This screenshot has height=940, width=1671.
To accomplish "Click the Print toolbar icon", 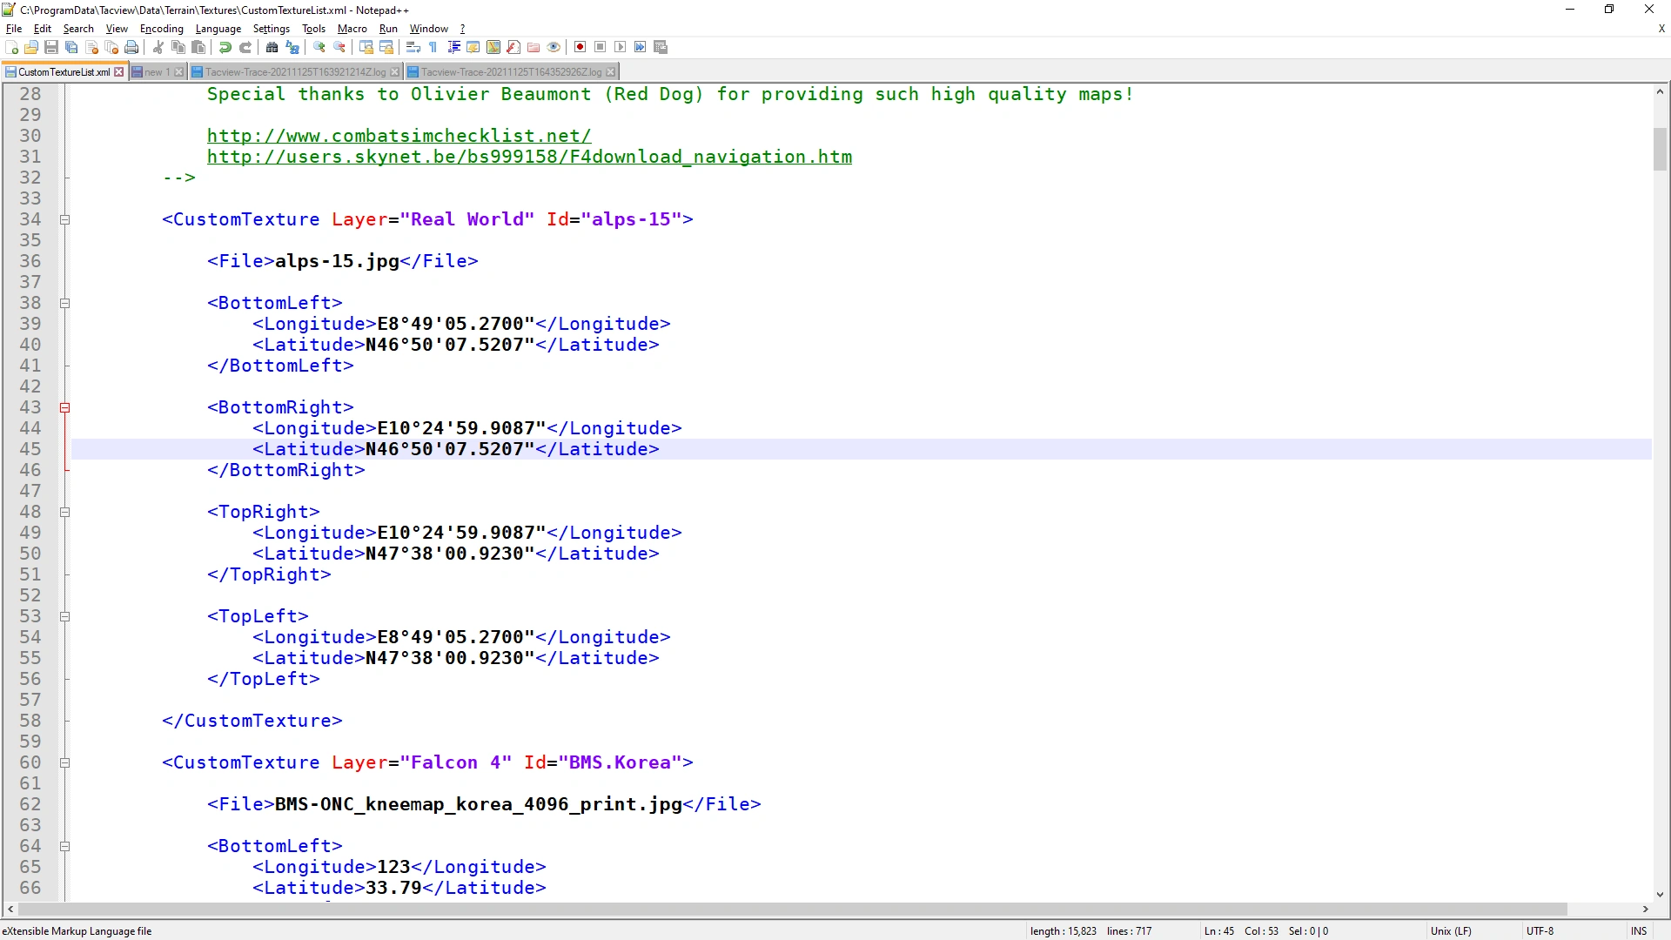I will 131,47.
